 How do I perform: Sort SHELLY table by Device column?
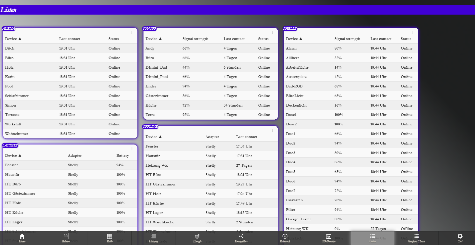(294, 39)
